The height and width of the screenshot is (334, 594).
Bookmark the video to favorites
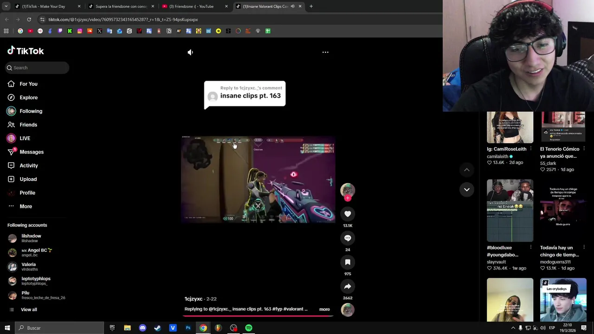pyautogui.click(x=348, y=262)
